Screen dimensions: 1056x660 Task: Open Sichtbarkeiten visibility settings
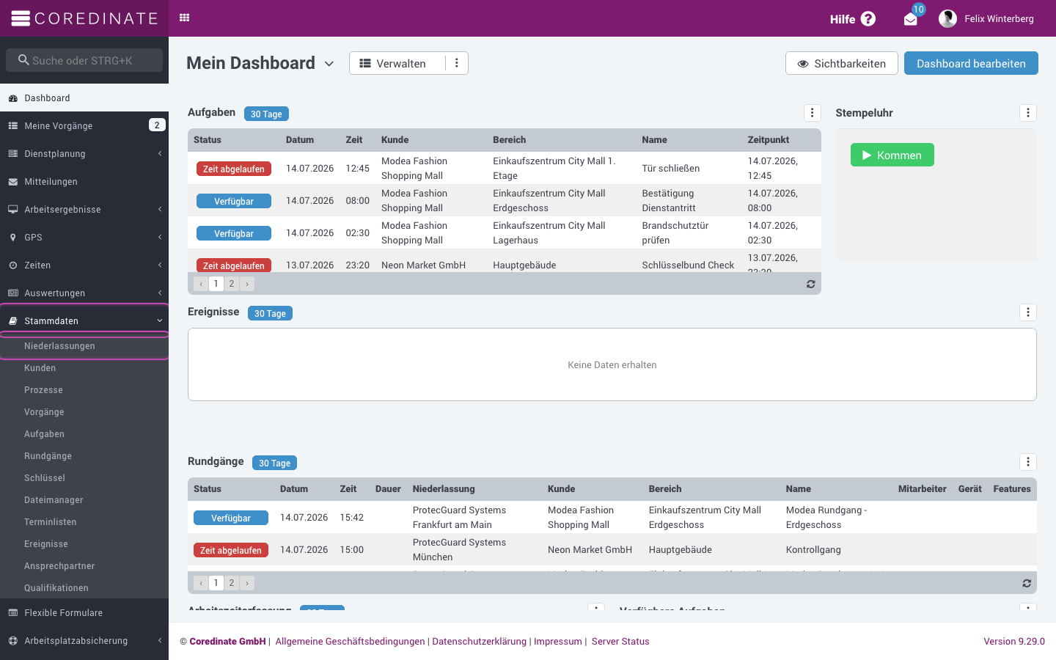842,63
